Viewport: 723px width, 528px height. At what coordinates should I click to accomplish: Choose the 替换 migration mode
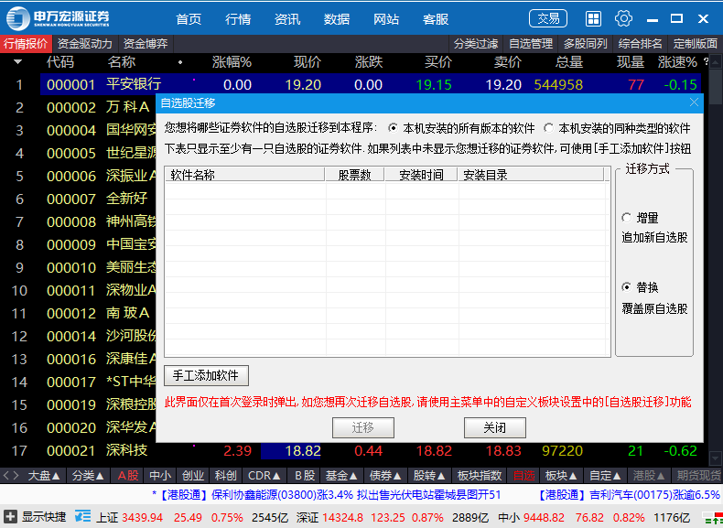(x=627, y=287)
